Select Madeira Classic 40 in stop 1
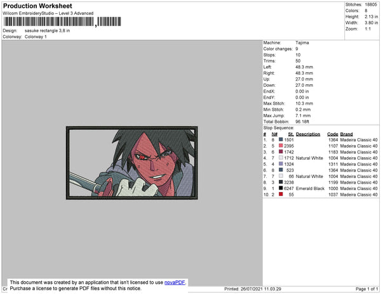Viewport: 381px width, 294px height. click(359, 140)
